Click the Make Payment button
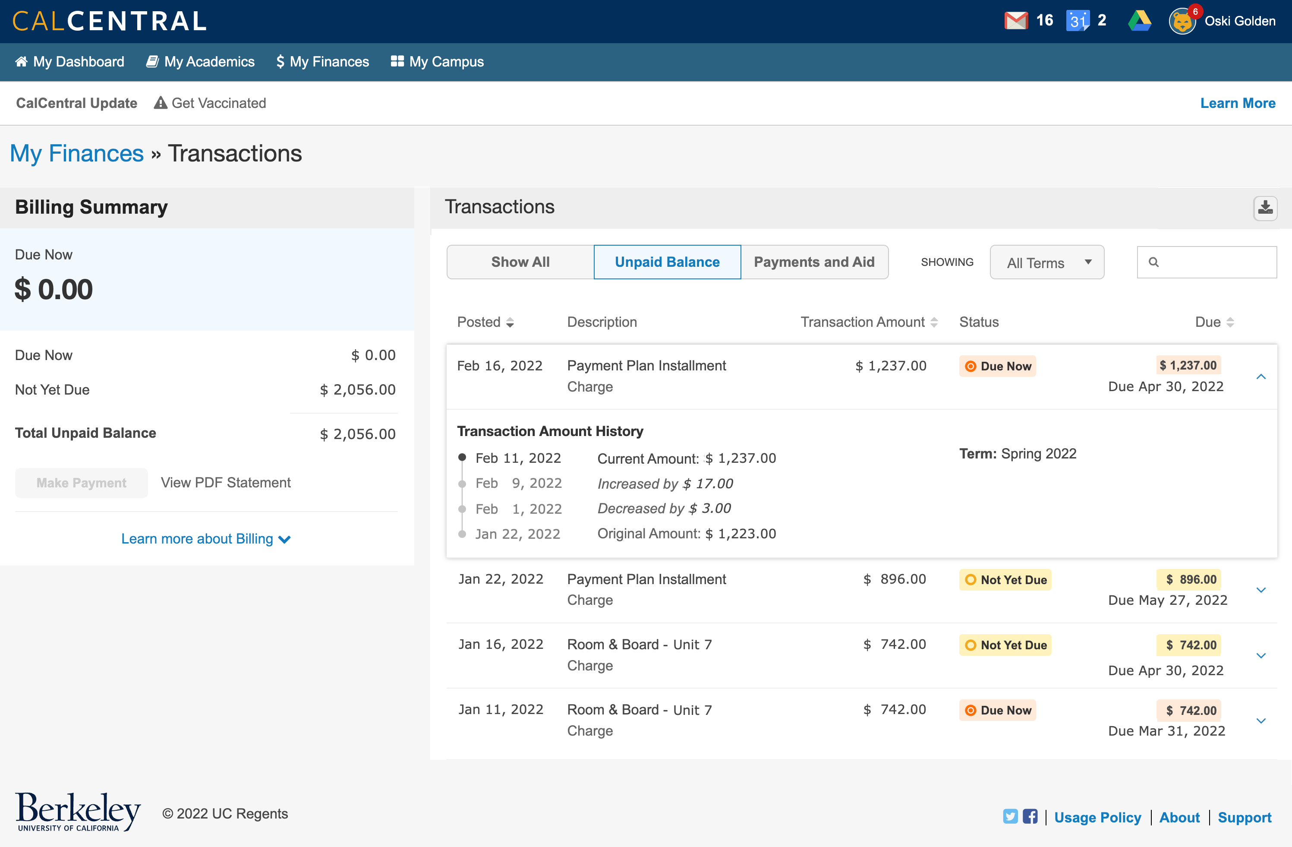The image size is (1292, 847). [82, 483]
